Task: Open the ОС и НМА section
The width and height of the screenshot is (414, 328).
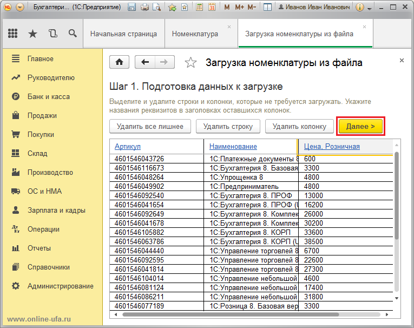Action: (x=53, y=191)
